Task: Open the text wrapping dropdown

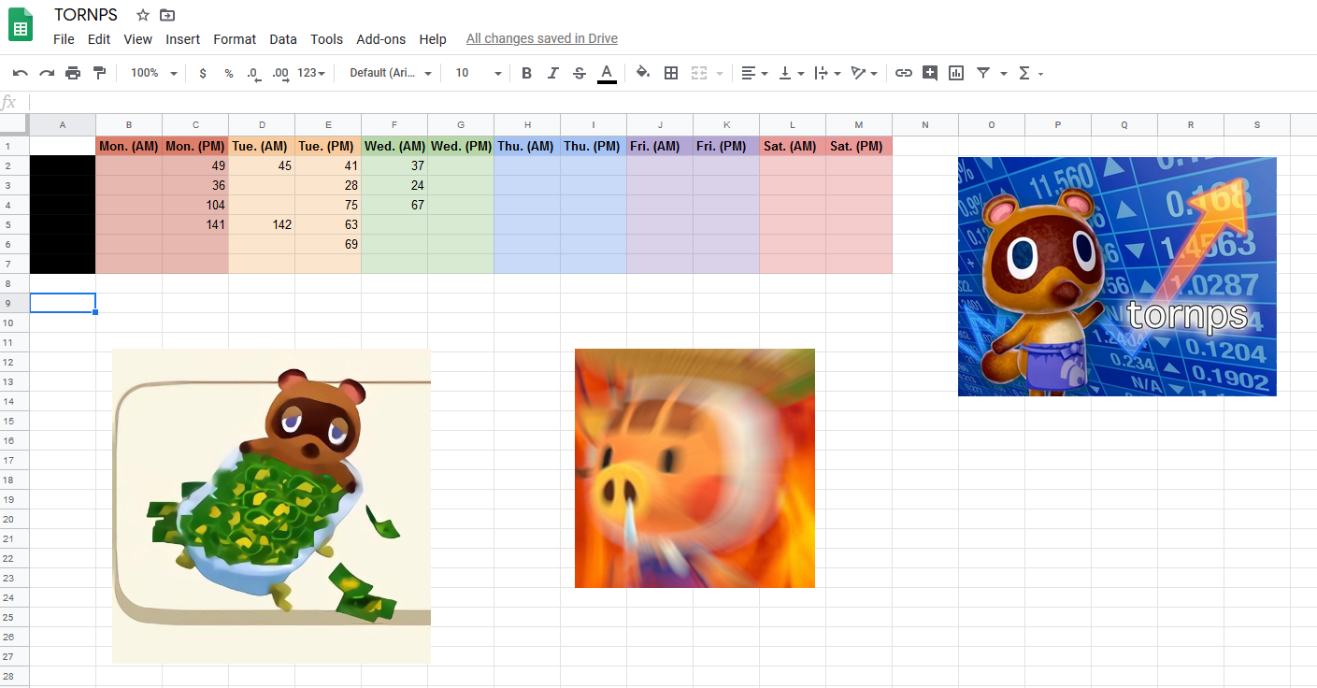Action: (827, 73)
